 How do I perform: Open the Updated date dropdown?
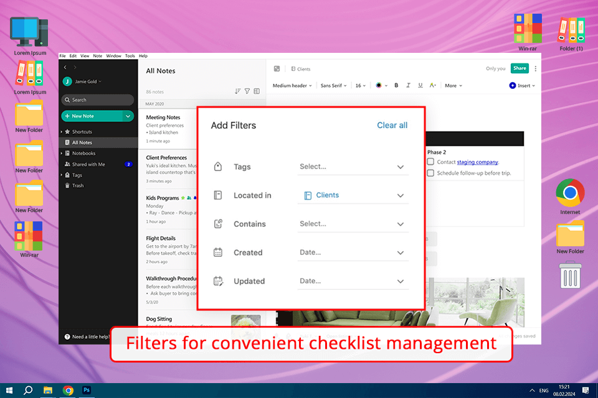(x=353, y=281)
